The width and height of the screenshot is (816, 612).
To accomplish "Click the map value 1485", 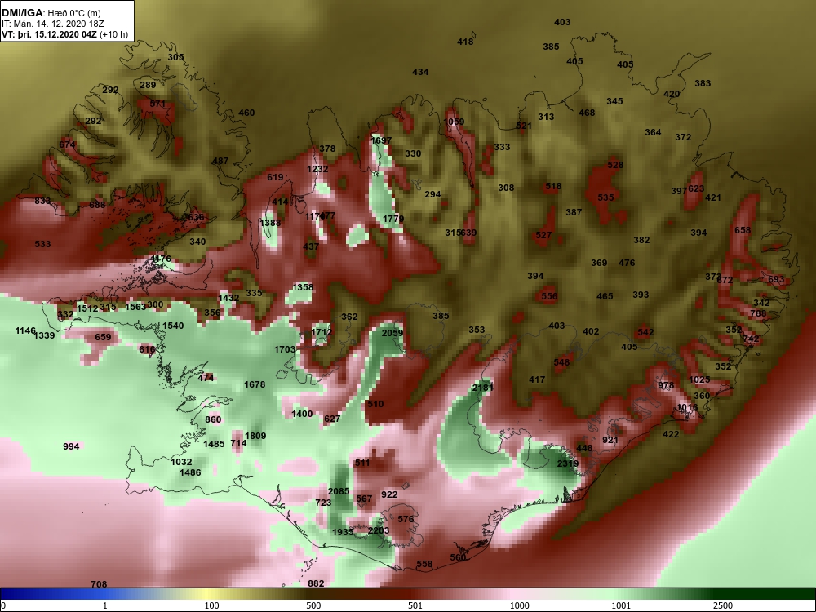I will [x=214, y=445].
